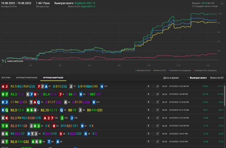Screen dimensions: 226x148
Task: Open the text view icon in the KJ row
Action: (158, 102)
